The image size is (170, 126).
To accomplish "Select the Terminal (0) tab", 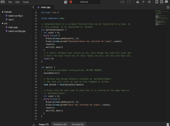I will click(x=78, y=124).
